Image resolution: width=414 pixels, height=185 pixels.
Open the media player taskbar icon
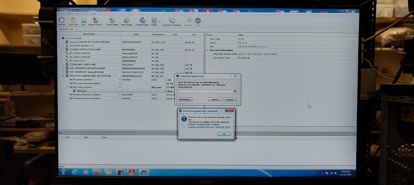86,173
